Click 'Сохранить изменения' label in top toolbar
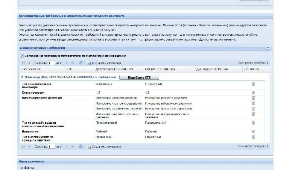 click(x=106, y=63)
